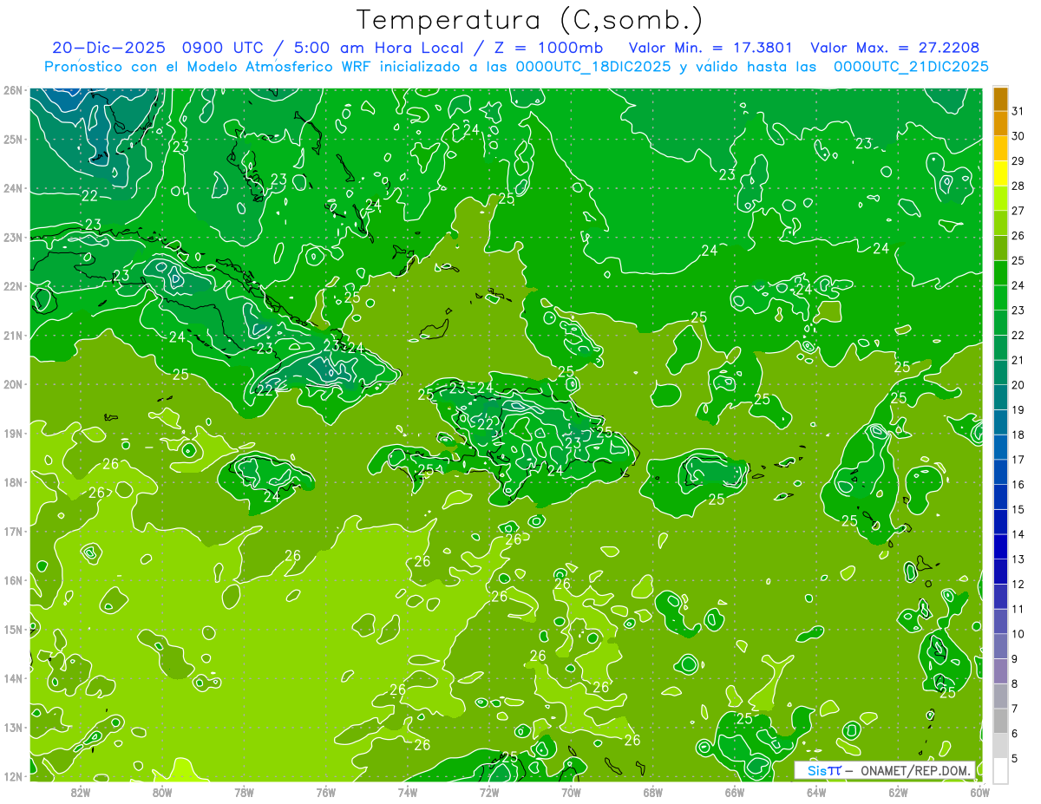Click the "68W" longitude axis label

point(652,792)
